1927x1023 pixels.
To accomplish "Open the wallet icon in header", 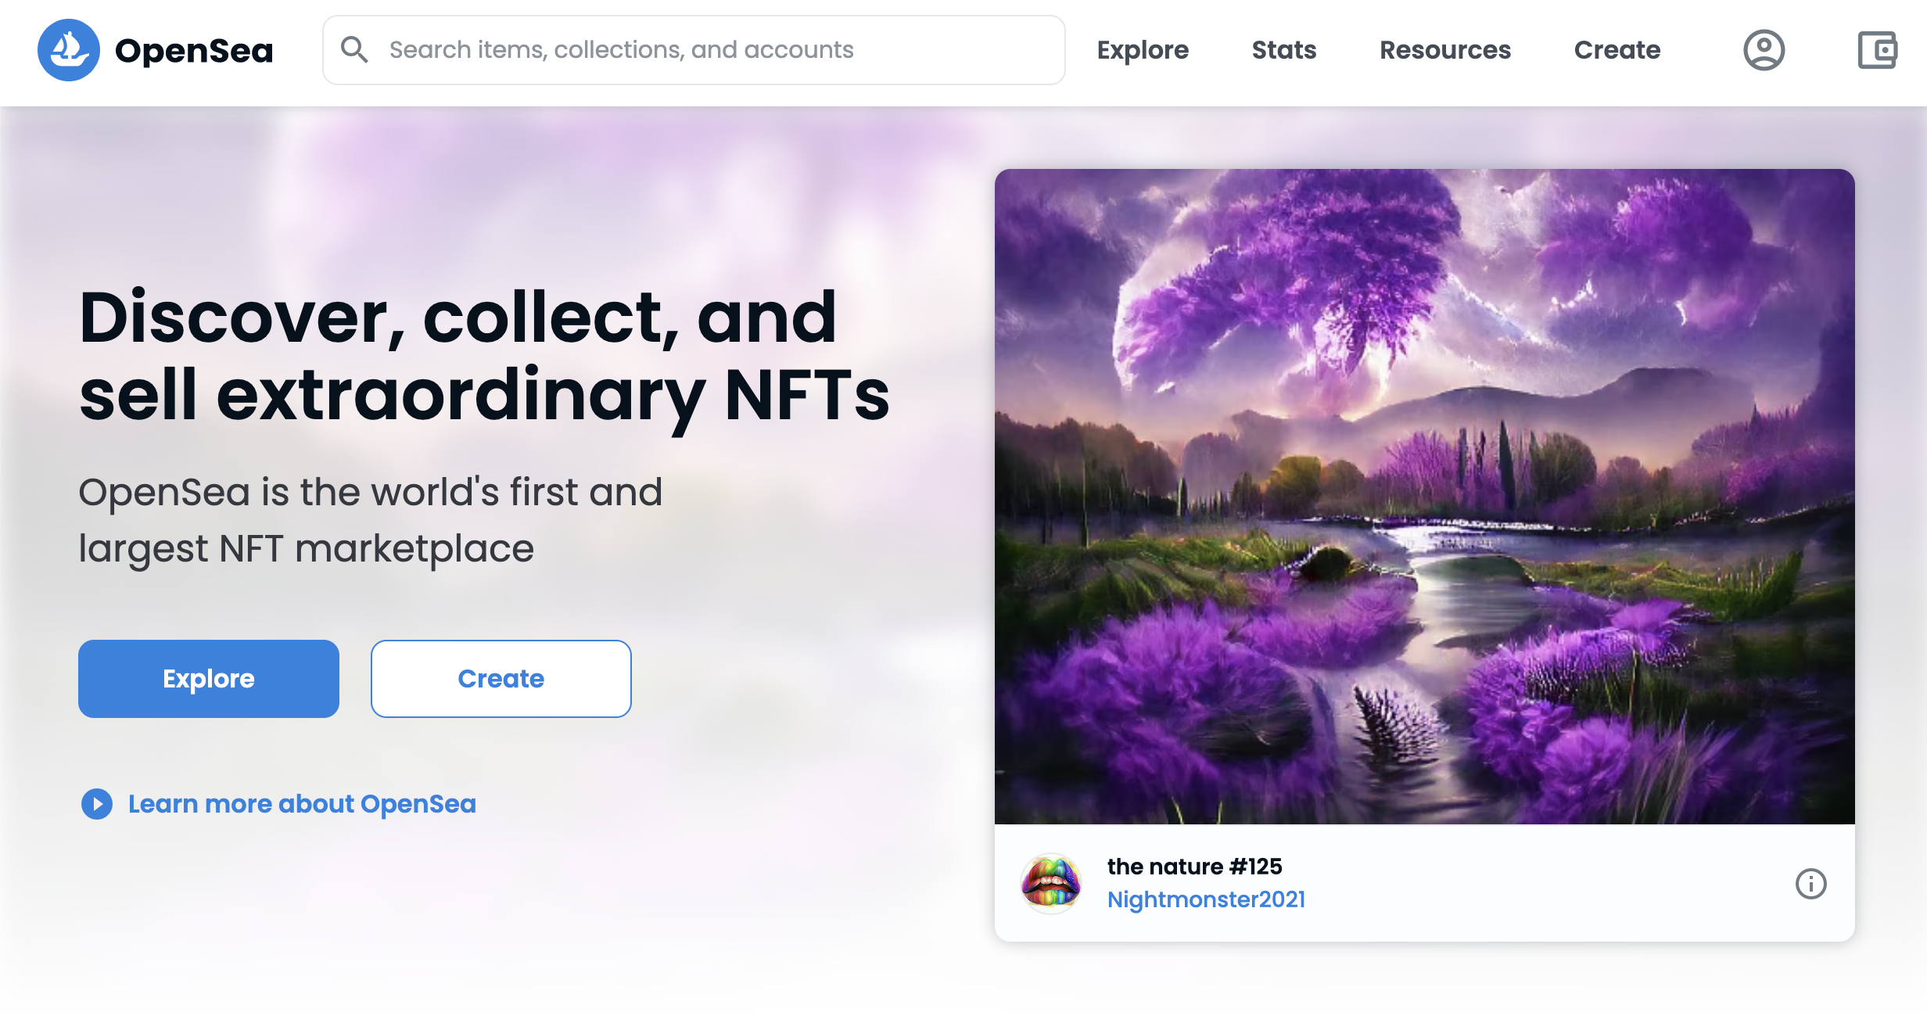I will click(x=1877, y=50).
